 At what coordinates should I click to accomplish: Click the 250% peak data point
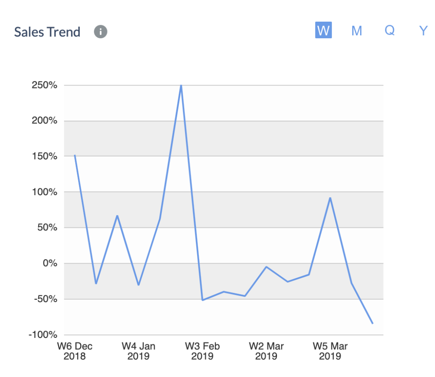tap(181, 85)
